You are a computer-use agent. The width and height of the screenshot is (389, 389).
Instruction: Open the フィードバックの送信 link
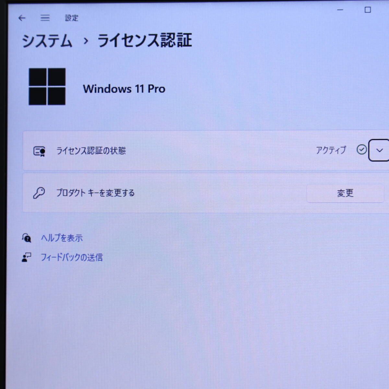(x=72, y=257)
